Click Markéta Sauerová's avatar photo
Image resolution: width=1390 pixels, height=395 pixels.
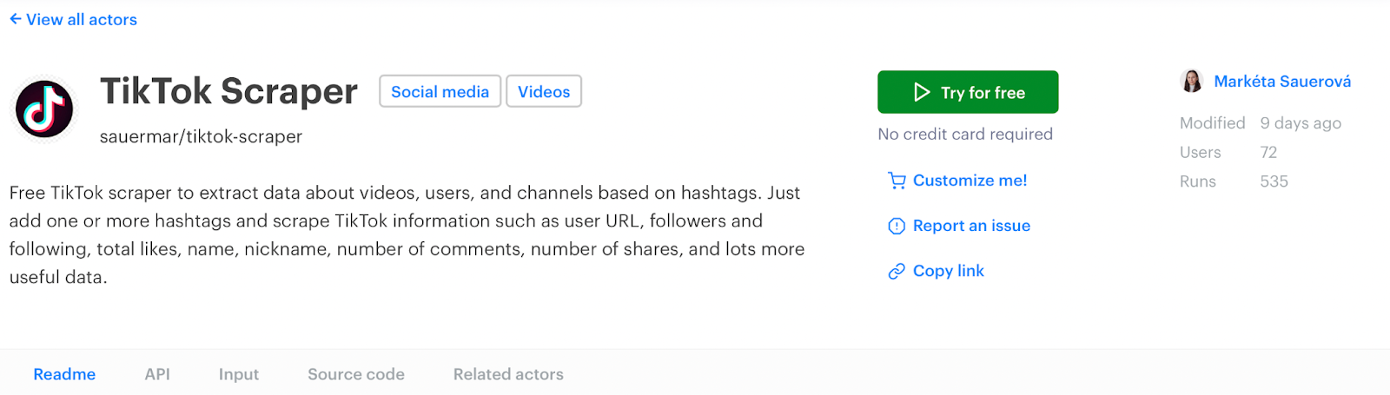point(1192,82)
